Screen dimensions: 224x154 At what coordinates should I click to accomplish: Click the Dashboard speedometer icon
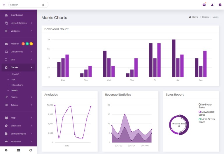[x=6, y=15]
